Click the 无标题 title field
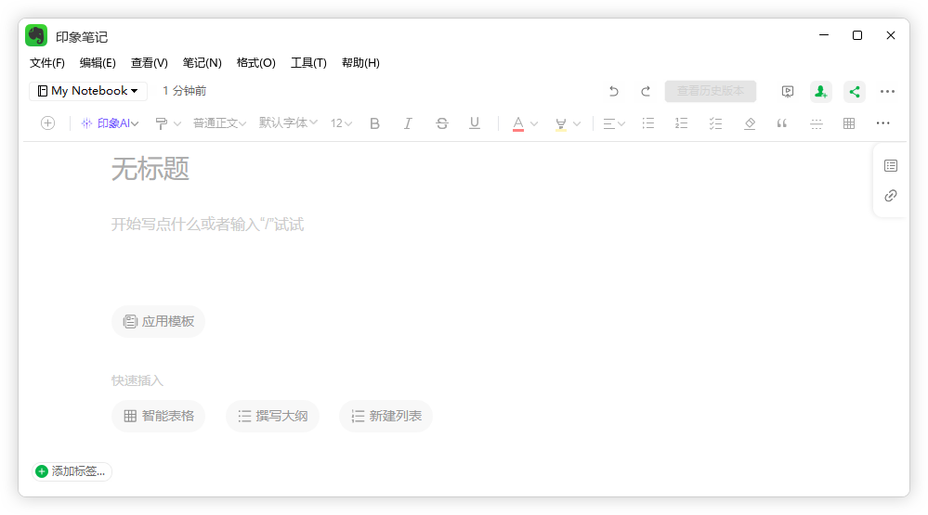928x515 pixels. (150, 169)
